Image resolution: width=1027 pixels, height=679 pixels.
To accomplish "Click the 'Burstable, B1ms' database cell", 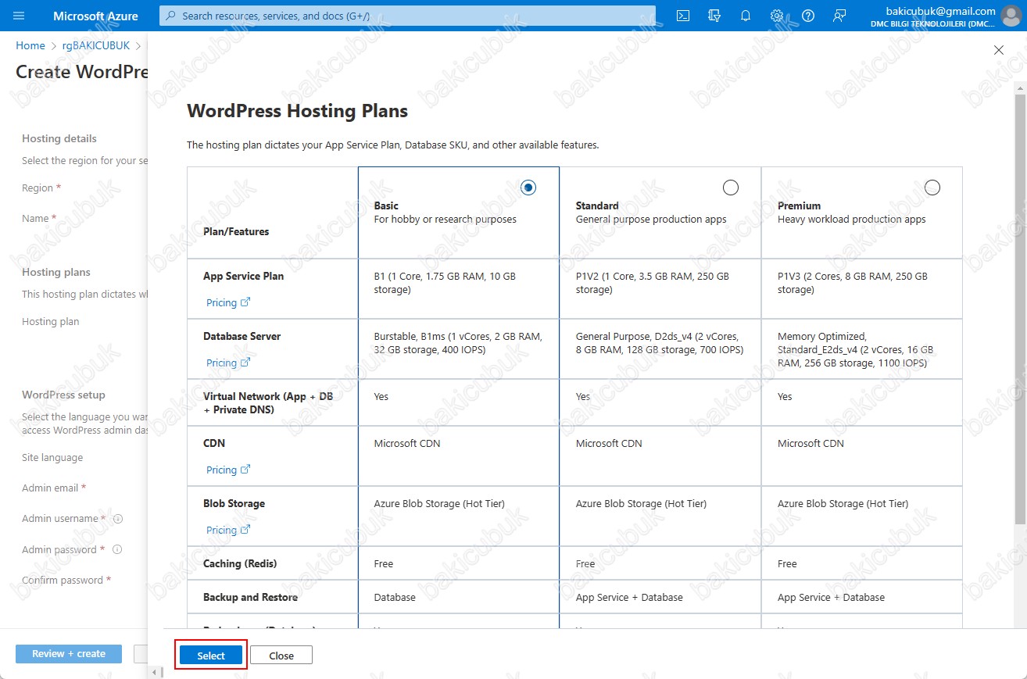I will [459, 348].
